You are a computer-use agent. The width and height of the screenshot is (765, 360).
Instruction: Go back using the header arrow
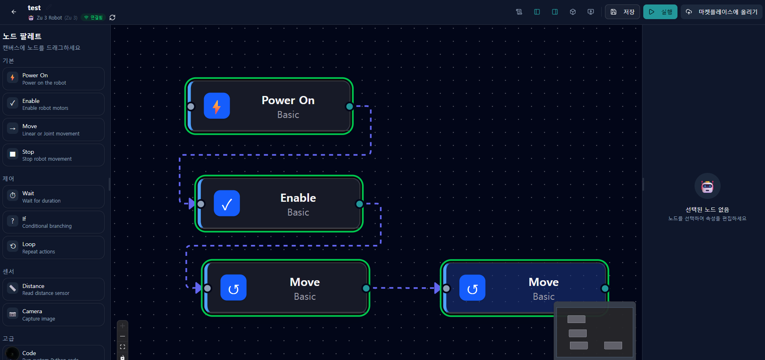point(14,12)
